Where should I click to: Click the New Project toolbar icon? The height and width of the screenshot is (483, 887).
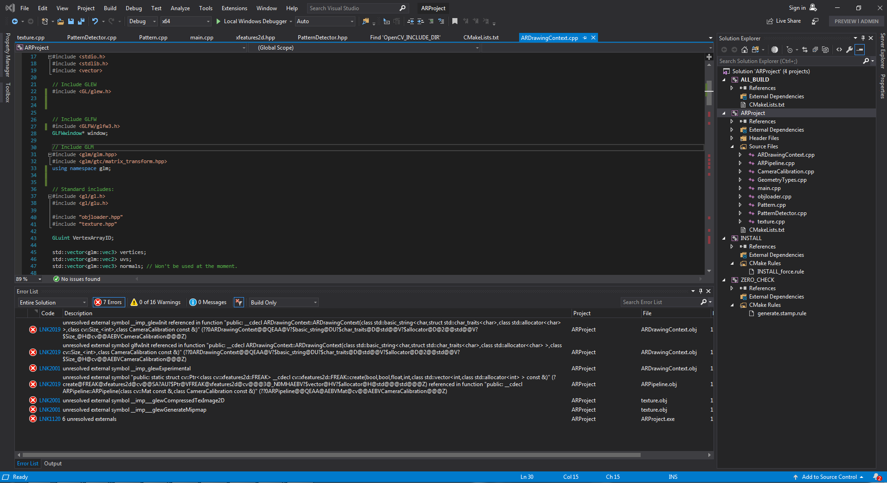45,21
